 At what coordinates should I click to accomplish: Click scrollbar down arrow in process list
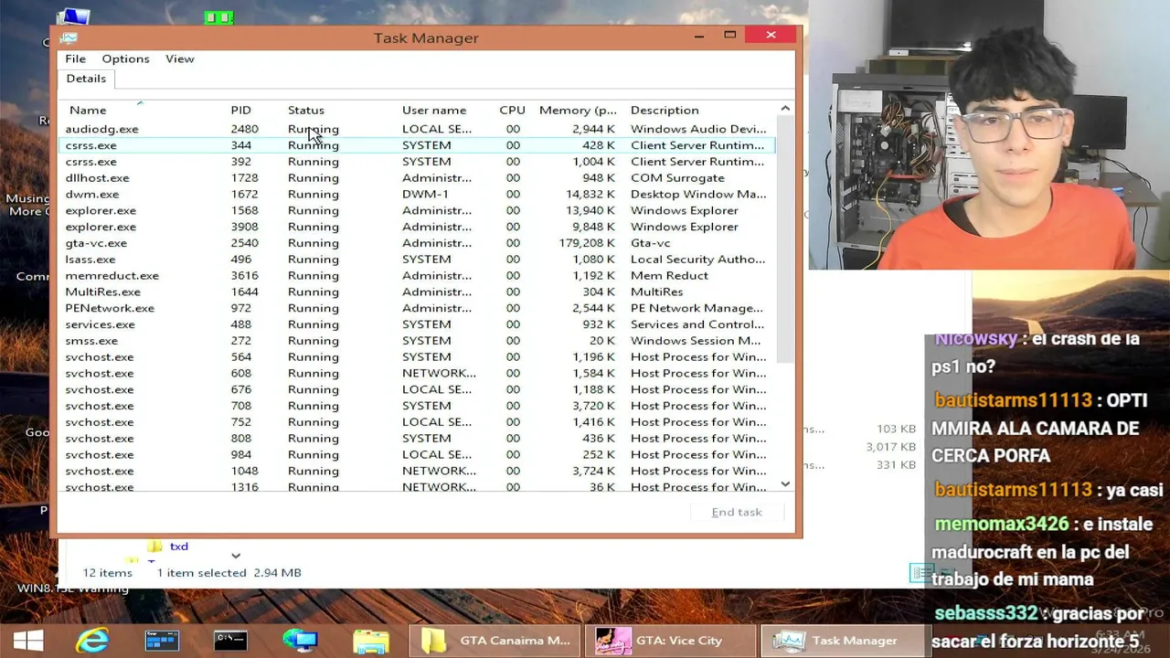[x=785, y=483]
